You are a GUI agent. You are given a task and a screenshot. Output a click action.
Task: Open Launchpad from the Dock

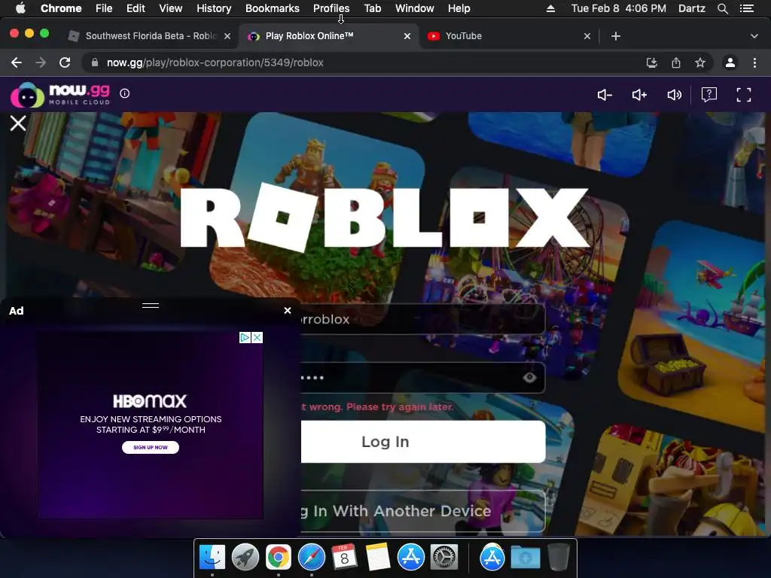tap(245, 557)
